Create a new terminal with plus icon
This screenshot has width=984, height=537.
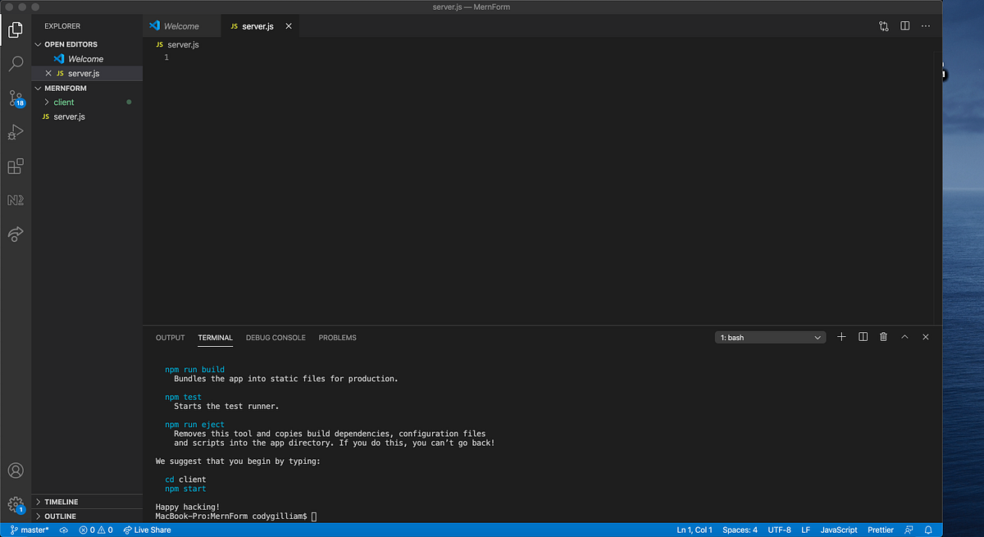pos(841,337)
